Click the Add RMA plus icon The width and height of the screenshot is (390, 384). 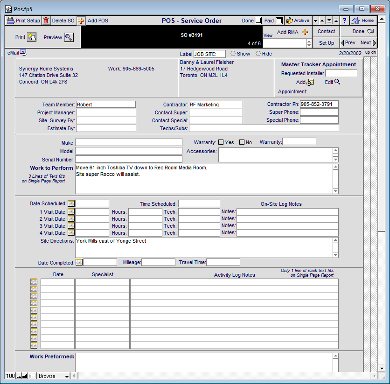(x=305, y=32)
